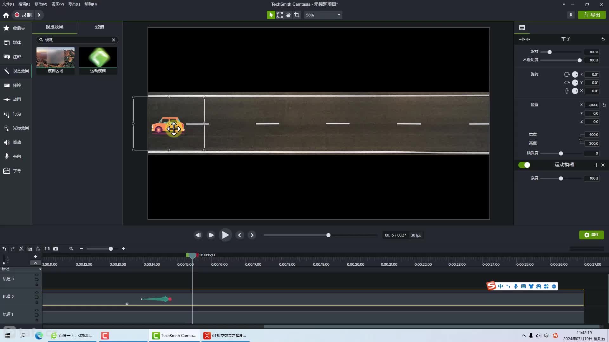Adjust the Motion Blur strength (强度) slider

pyautogui.click(x=561, y=179)
